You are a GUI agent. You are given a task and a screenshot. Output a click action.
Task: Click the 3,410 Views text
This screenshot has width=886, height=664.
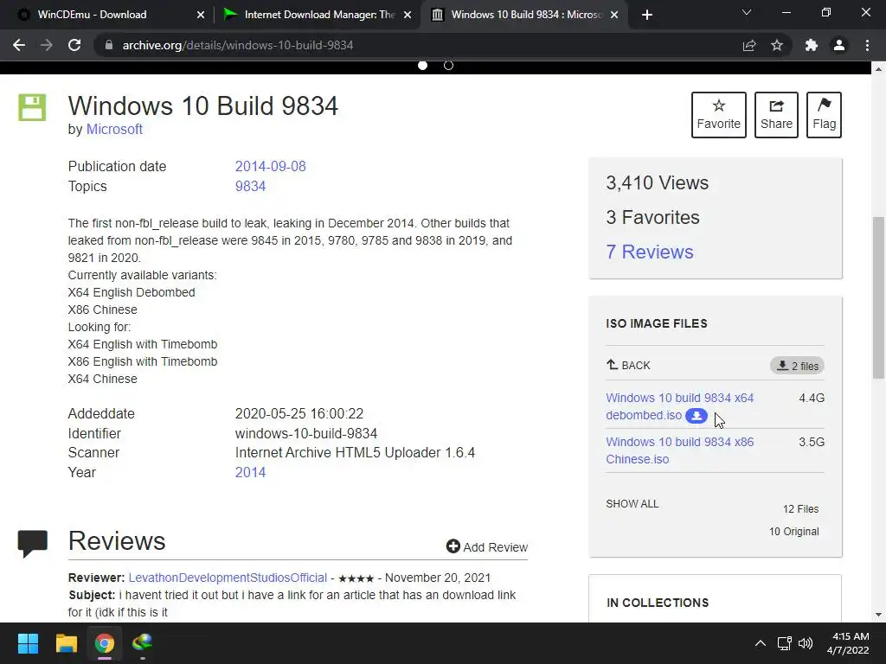pos(658,183)
